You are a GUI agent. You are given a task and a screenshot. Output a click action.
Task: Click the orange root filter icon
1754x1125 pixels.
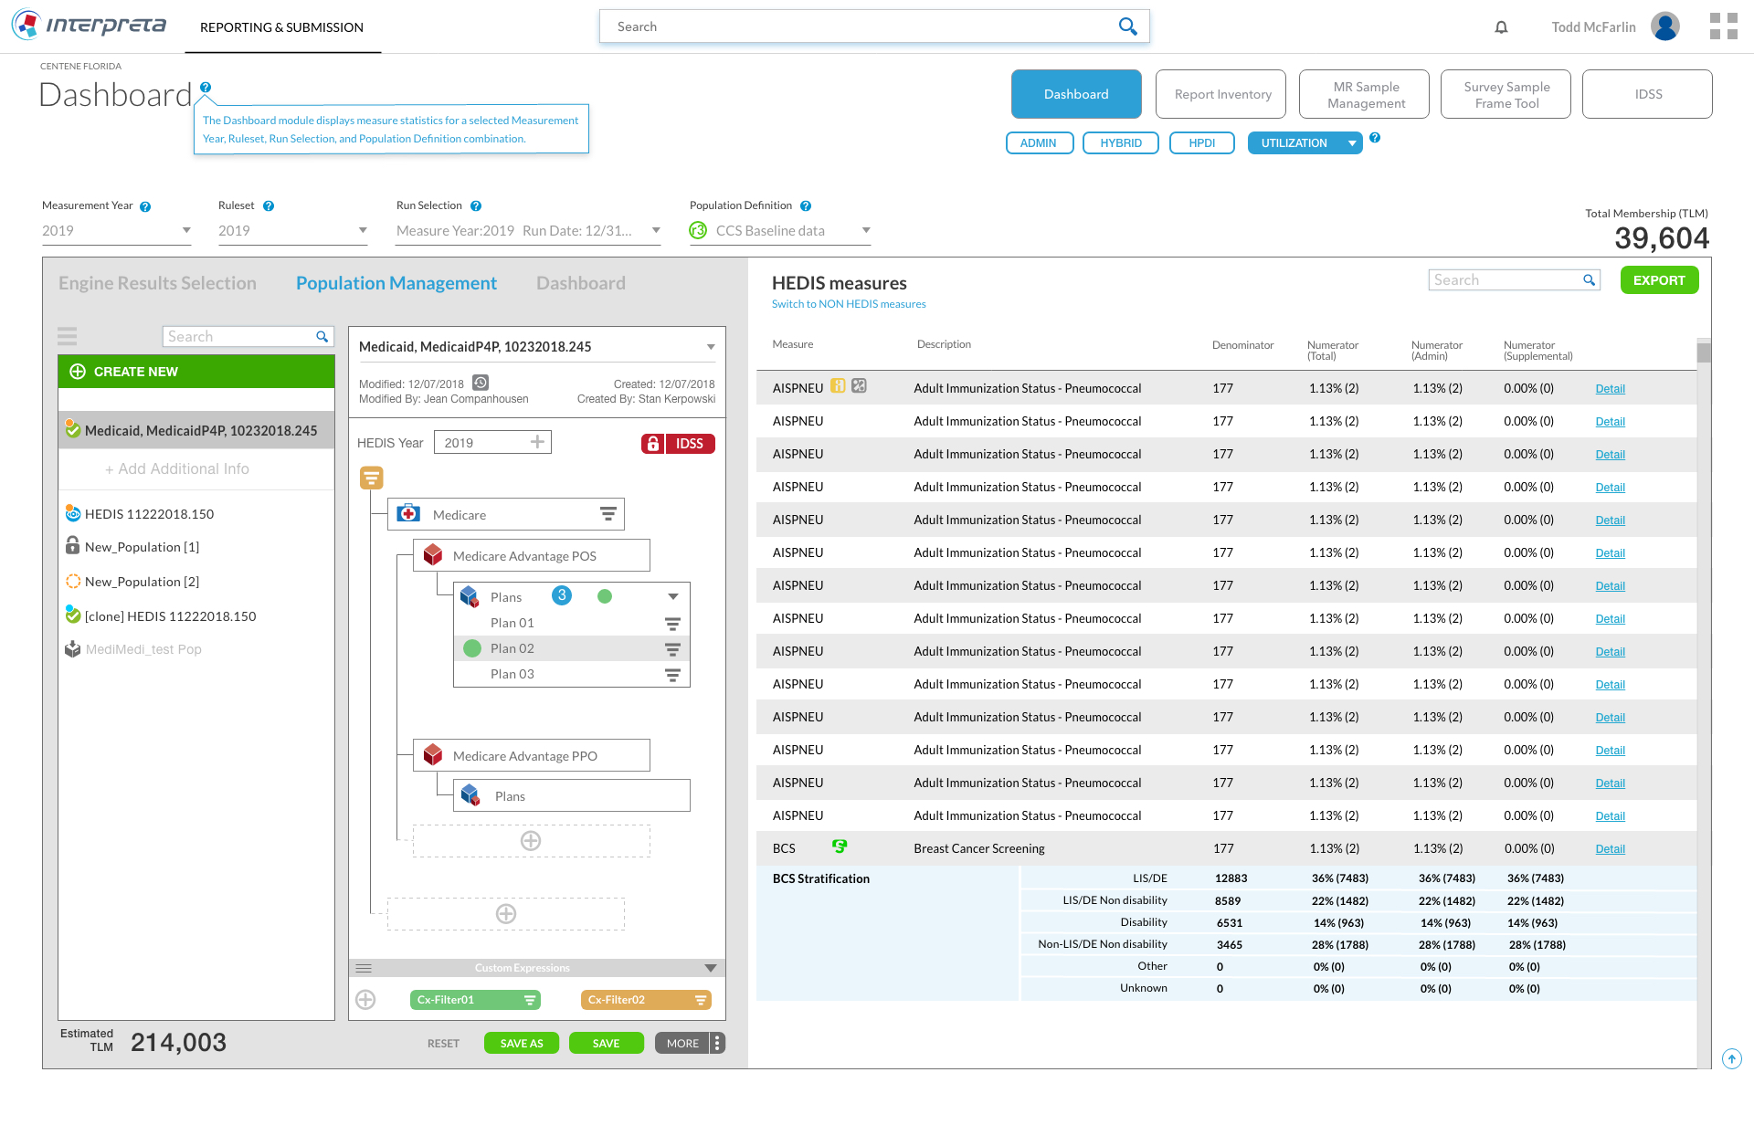[x=371, y=478]
